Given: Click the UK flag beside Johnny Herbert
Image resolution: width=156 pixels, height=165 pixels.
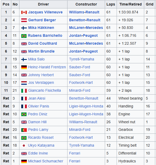Looking at the screenshot, I should tap(24, 75).
